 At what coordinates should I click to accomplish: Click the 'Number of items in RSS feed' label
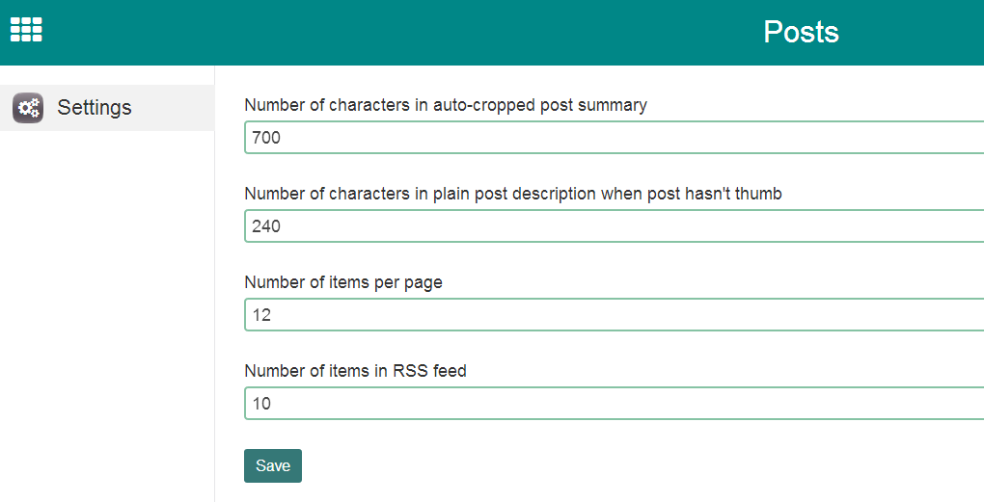tap(355, 371)
